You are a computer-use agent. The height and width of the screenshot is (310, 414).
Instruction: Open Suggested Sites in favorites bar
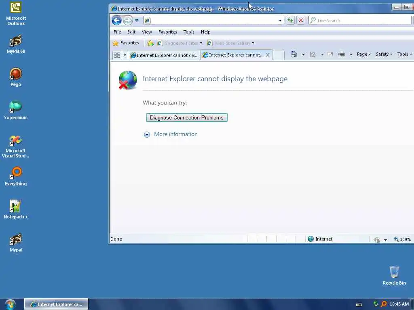(180, 43)
